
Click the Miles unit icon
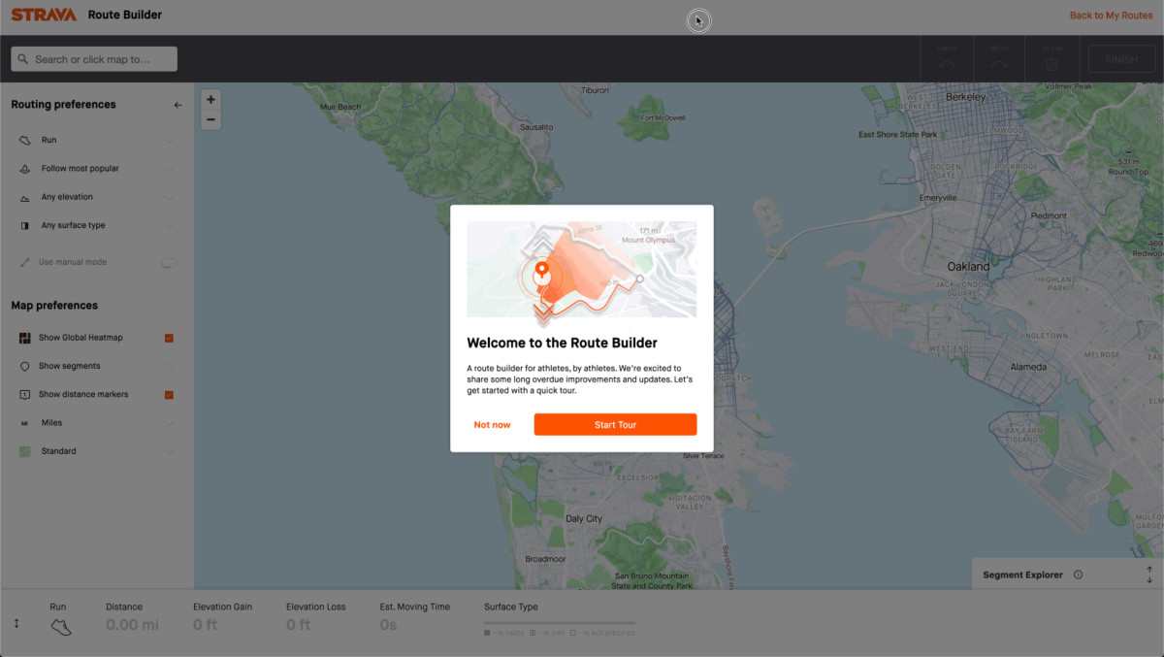[25, 423]
